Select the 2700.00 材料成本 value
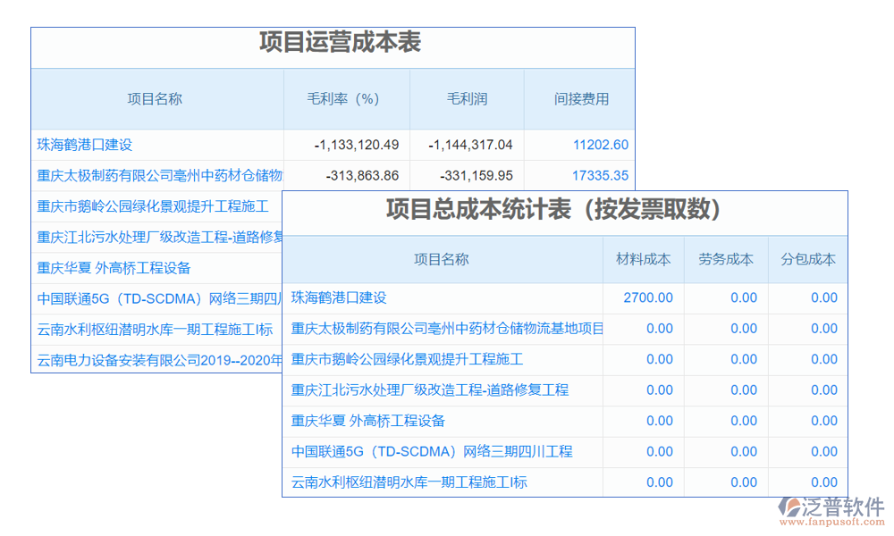894x536 pixels. (648, 297)
